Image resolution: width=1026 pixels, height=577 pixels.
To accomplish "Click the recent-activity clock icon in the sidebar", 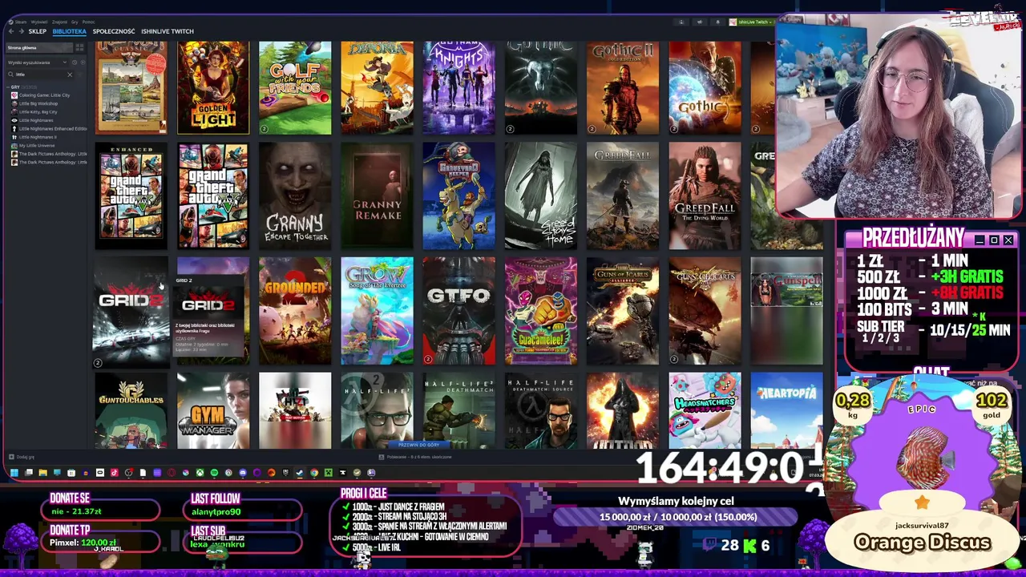I will click(75, 63).
